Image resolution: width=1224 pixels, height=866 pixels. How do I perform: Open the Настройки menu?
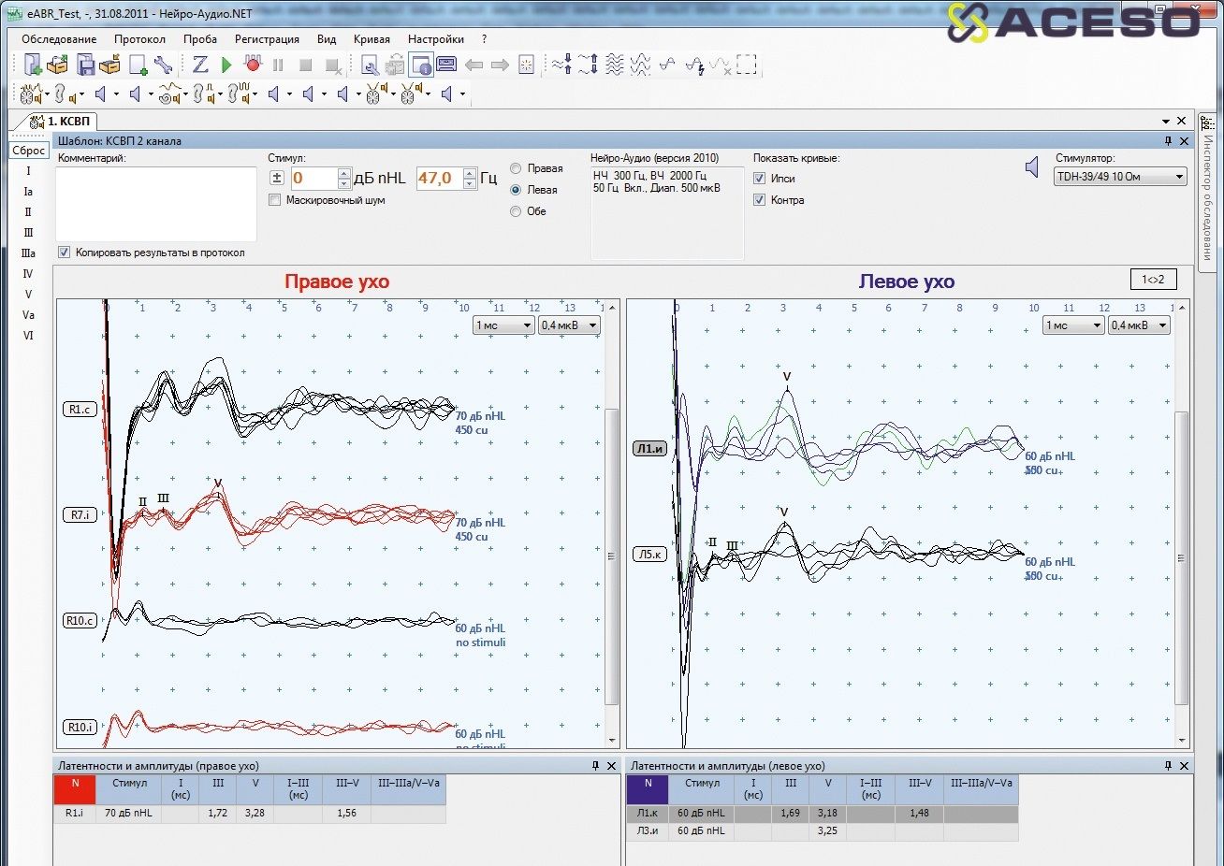click(x=435, y=39)
